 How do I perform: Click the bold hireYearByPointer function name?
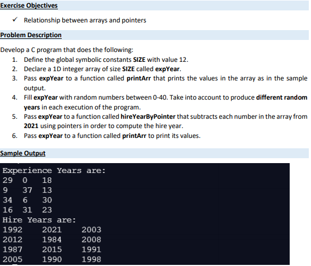tap(148, 117)
